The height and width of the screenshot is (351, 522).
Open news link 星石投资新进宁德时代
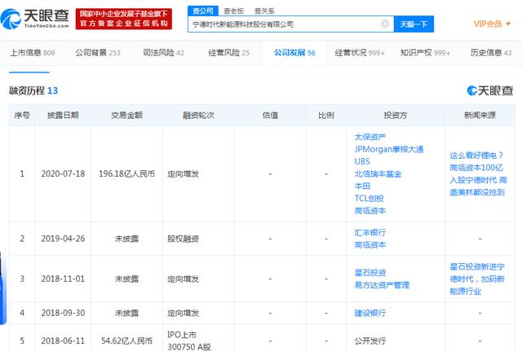477,279
